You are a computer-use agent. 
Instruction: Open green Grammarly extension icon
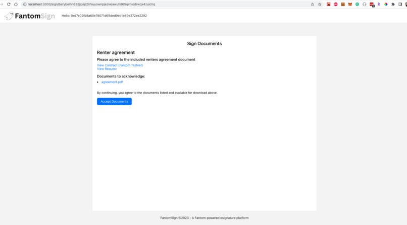[x=357, y=4]
